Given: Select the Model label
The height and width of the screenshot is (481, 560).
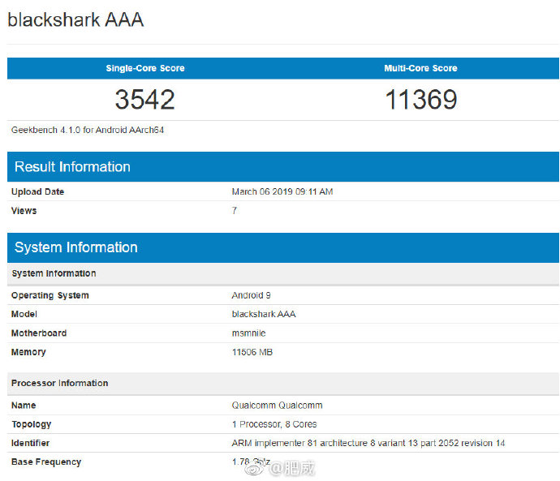Looking at the screenshot, I should (x=24, y=314).
